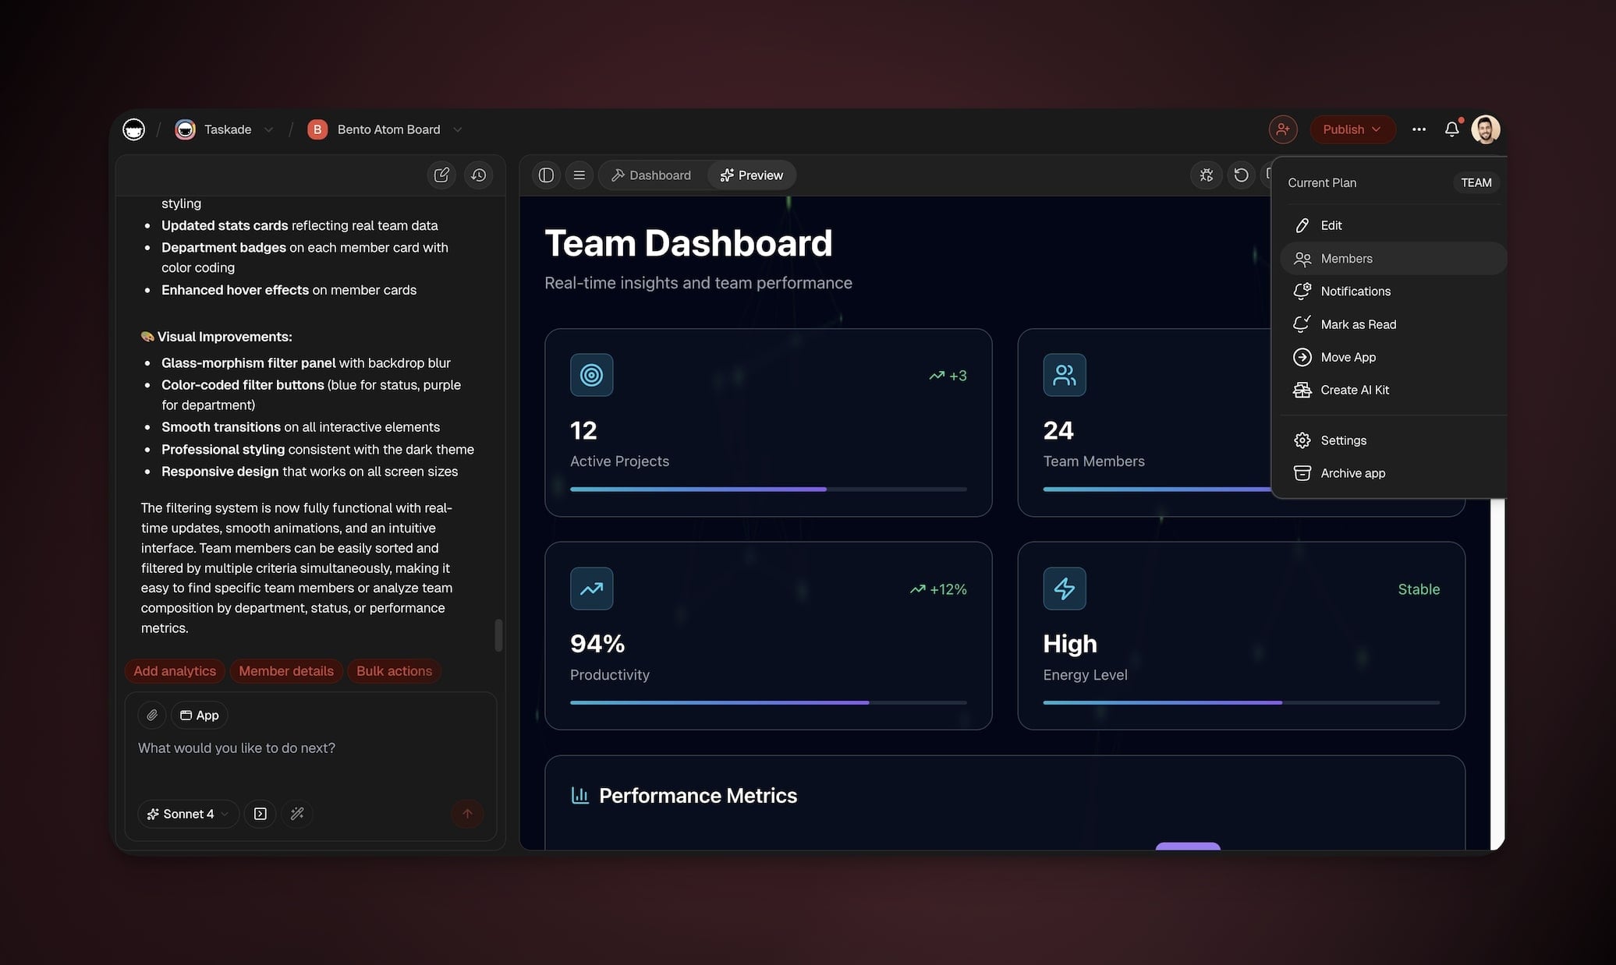1616x965 pixels.
Task: Expand the Taskade workspace chevron
Action: tap(268, 129)
